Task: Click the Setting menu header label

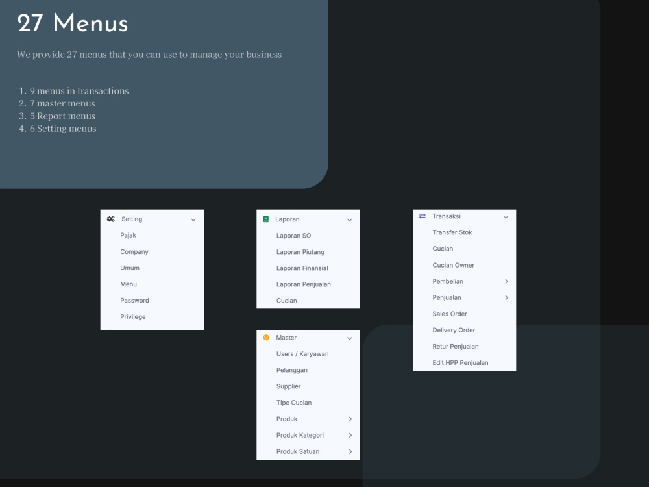Action: 132,219
